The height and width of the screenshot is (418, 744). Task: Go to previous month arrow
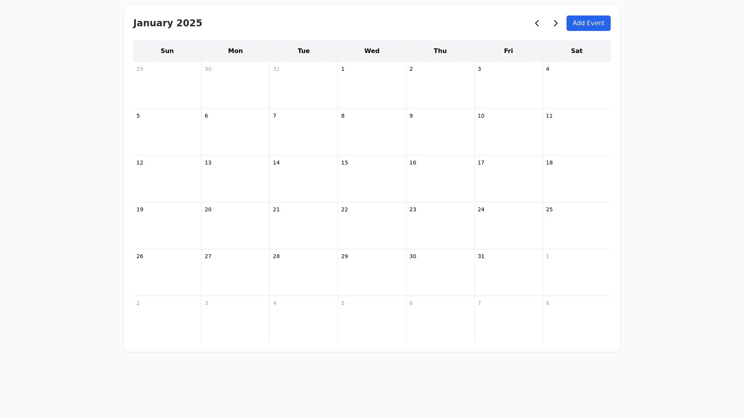[x=537, y=23]
